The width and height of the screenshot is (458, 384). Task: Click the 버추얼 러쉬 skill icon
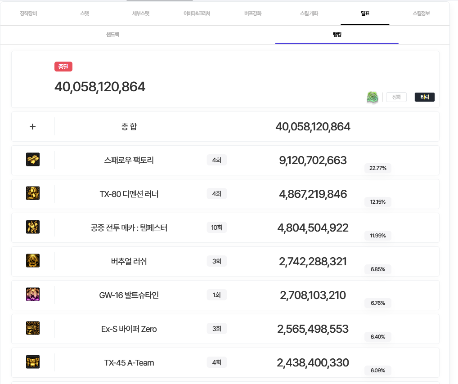(33, 261)
